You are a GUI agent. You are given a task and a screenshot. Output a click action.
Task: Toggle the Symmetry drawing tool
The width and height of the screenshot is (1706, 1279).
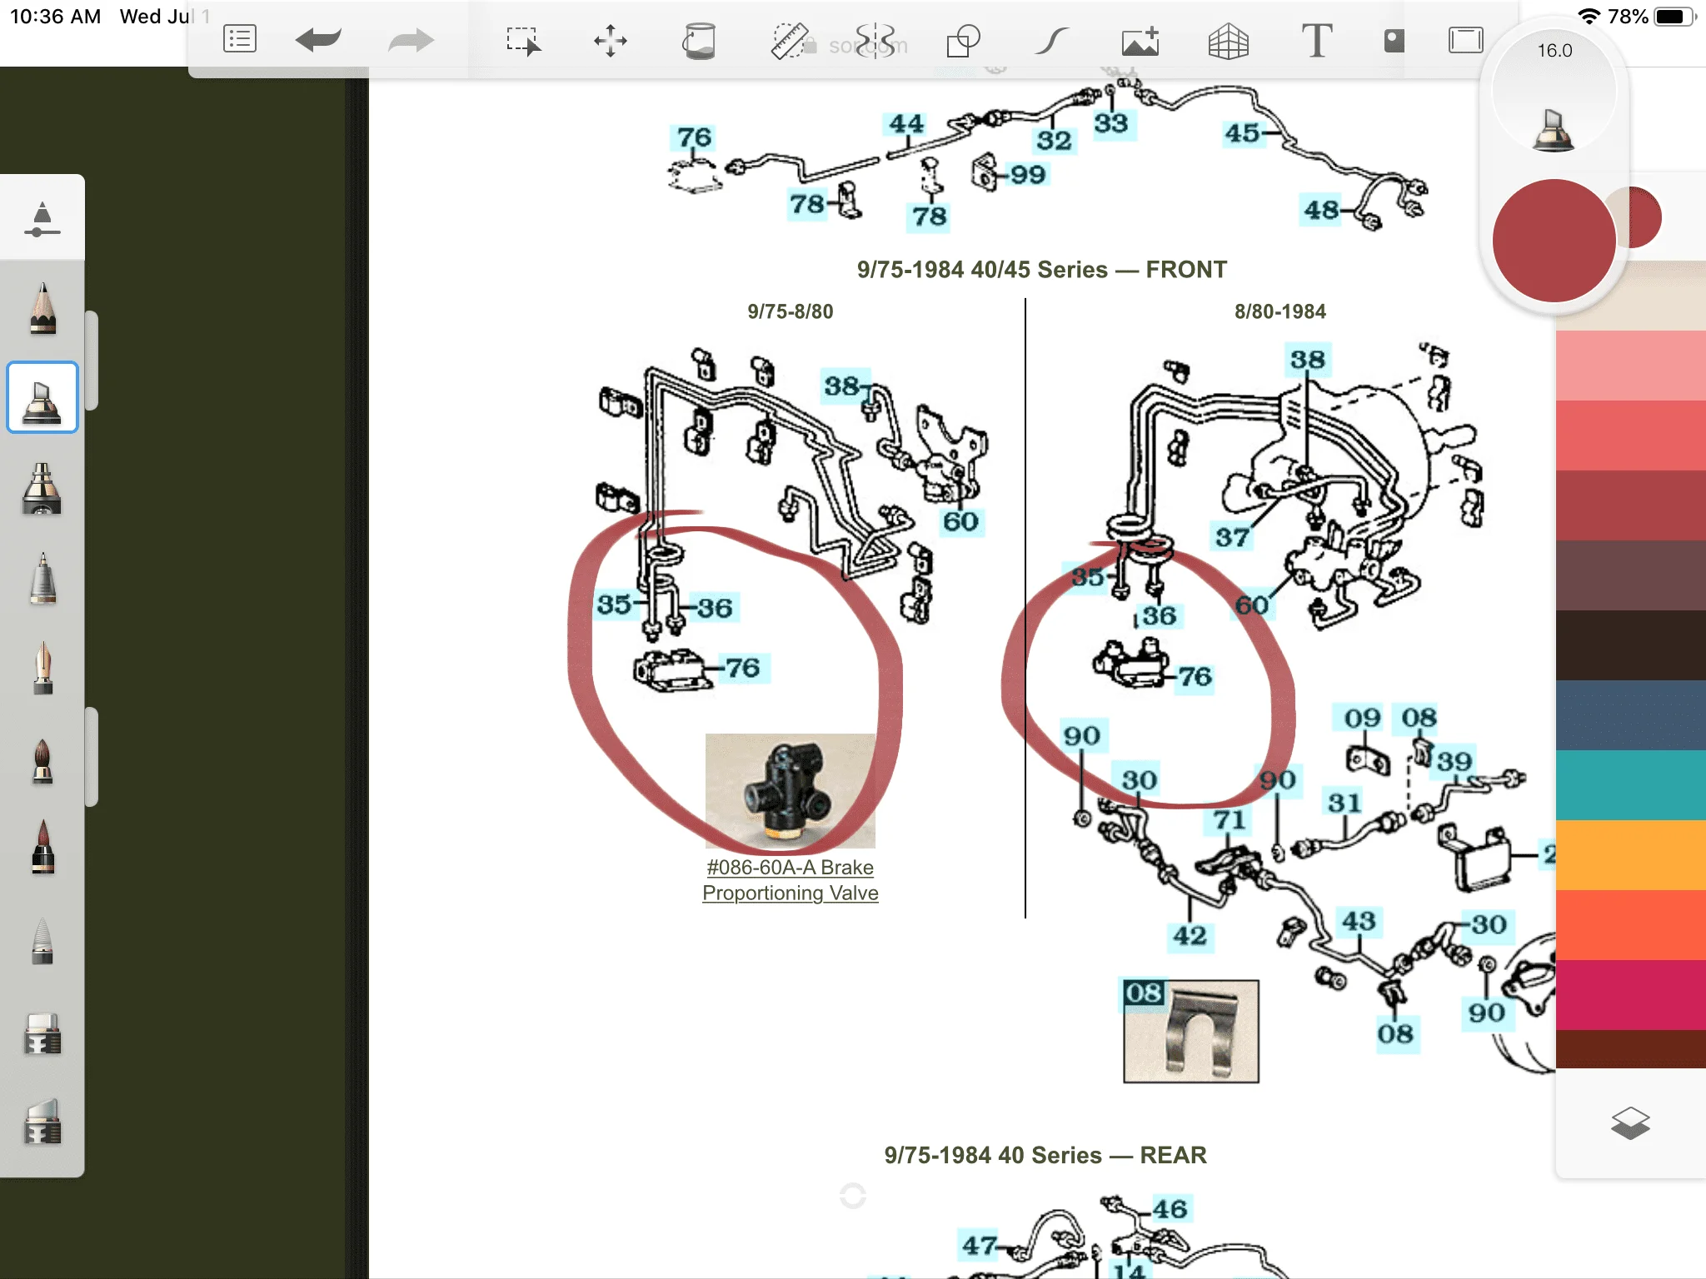point(875,40)
